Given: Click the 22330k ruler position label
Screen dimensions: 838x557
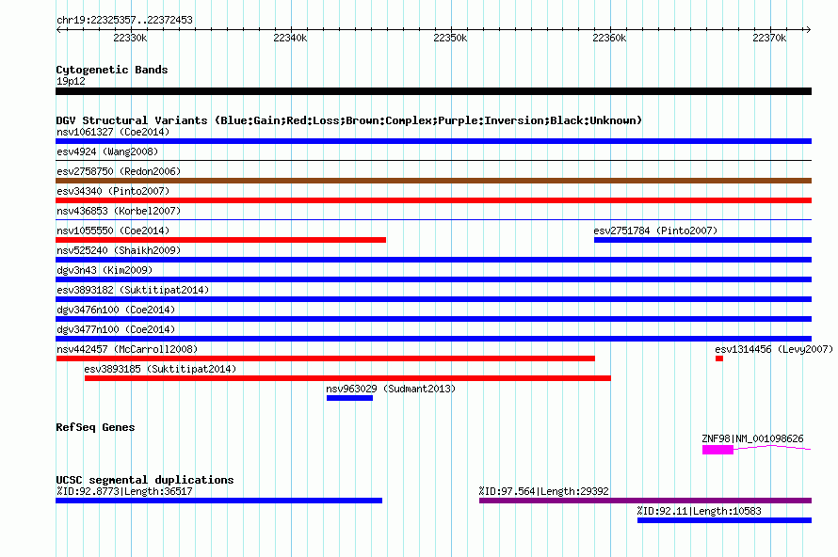Looking at the screenshot, I should point(130,38).
